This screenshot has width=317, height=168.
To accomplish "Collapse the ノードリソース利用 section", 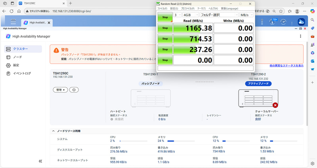I will (53, 131).
